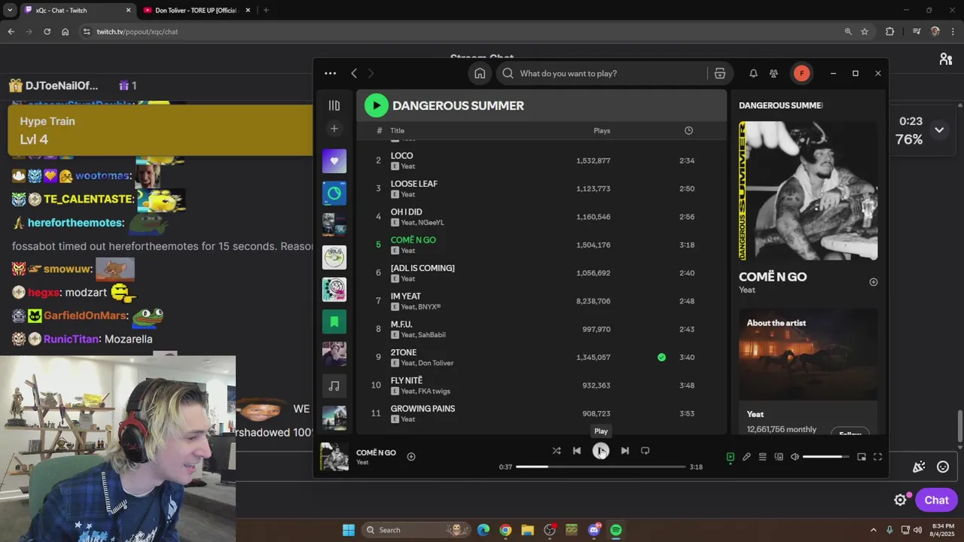964x542 pixels.
Task: Skip to the next track
Action: click(x=624, y=451)
